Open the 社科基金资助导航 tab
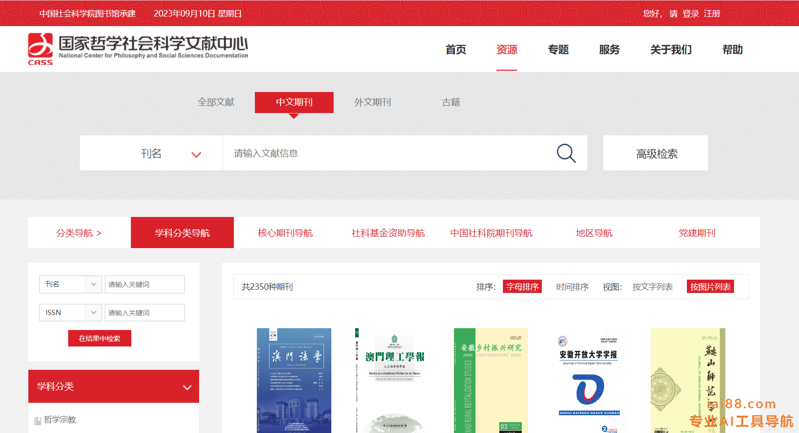Image resolution: width=799 pixels, height=433 pixels. (x=388, y=233)
